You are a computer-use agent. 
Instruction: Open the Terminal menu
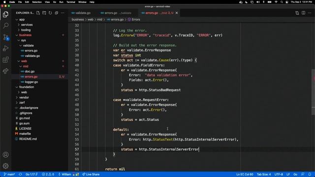tap(71, 2)
